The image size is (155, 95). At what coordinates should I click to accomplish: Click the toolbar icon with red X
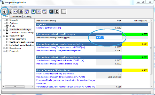pyautogui.click(x=45, y=12)
